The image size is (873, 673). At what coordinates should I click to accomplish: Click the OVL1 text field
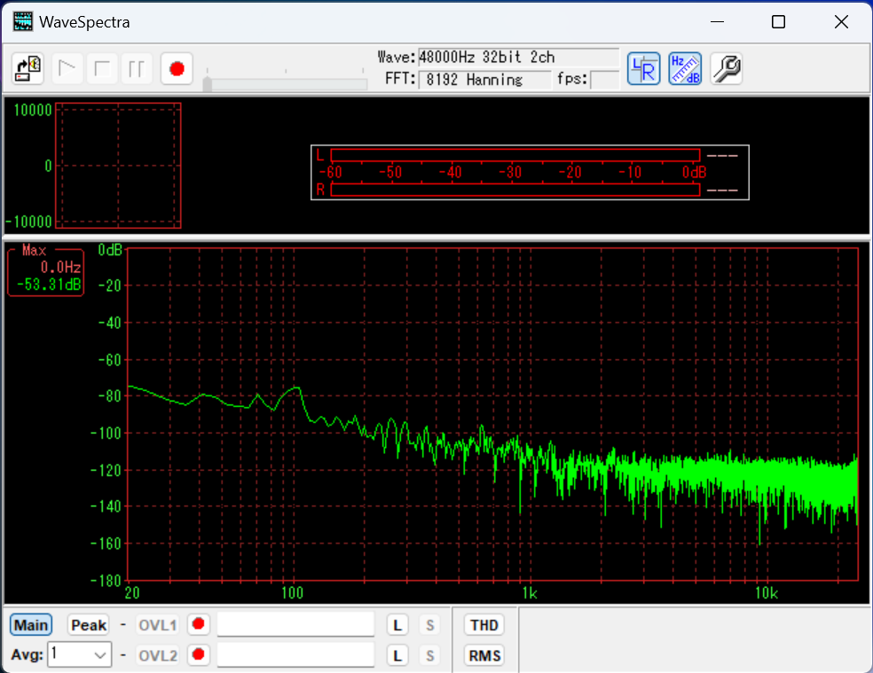(295, 624)
